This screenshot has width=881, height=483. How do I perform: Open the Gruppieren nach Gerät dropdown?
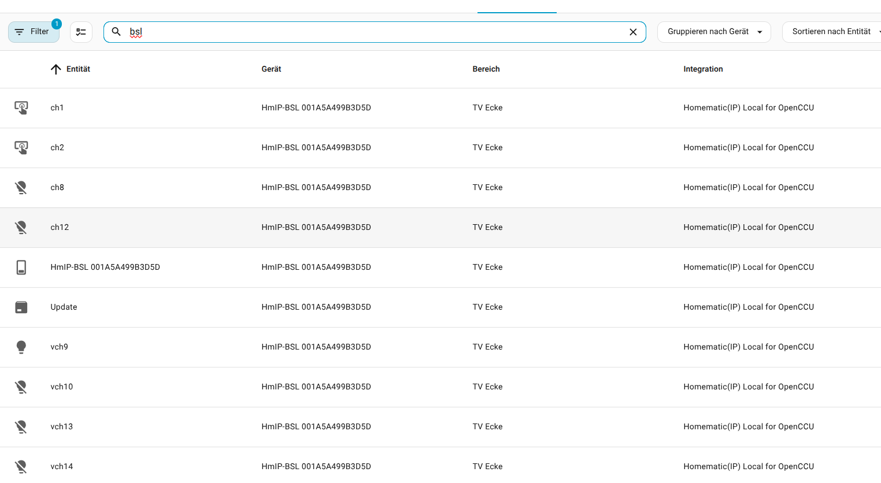(714, 32)
